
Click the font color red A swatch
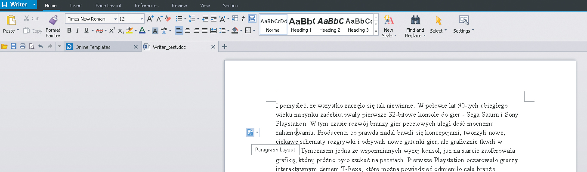[x=142, y=30]
